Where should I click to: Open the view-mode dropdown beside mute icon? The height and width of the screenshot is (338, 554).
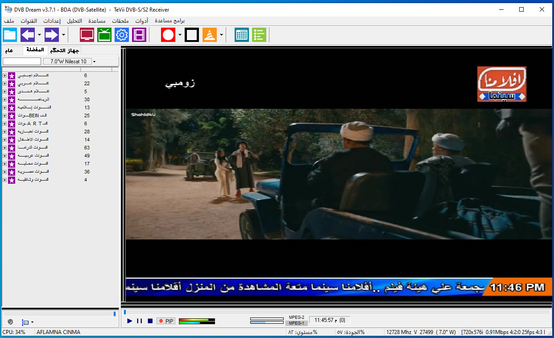pyautogui.click(x=32, y=322)
